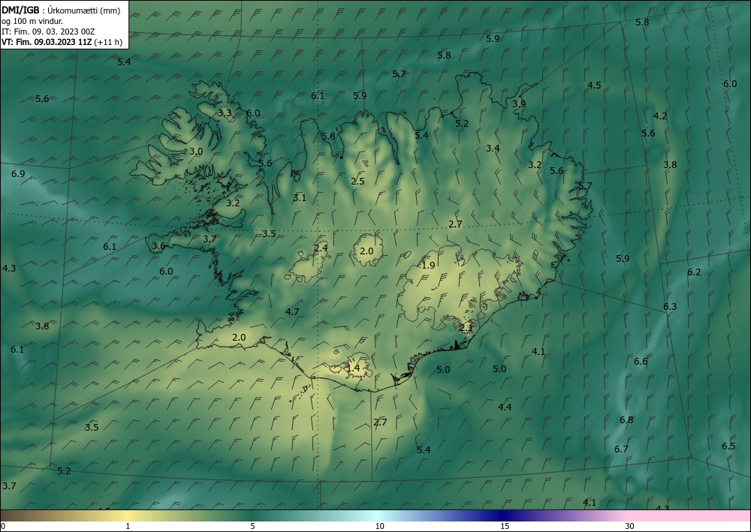
Task: Click the map value "3.6"
Action: pyautogui.click(x=158, y=246)
